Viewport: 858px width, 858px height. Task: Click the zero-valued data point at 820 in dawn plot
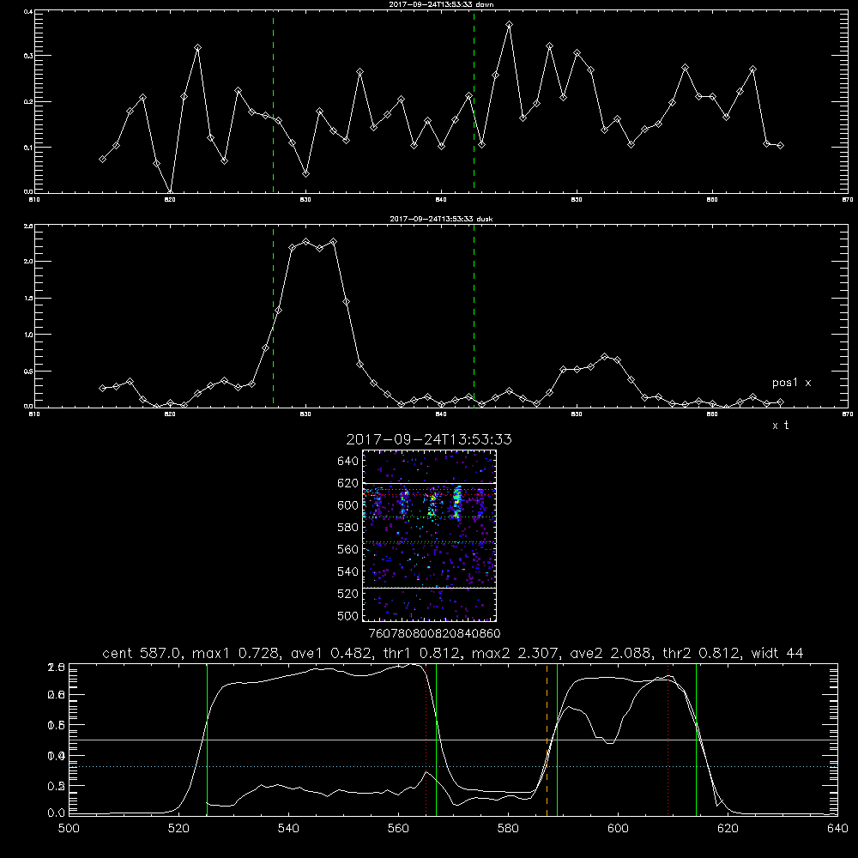[170, 192]
